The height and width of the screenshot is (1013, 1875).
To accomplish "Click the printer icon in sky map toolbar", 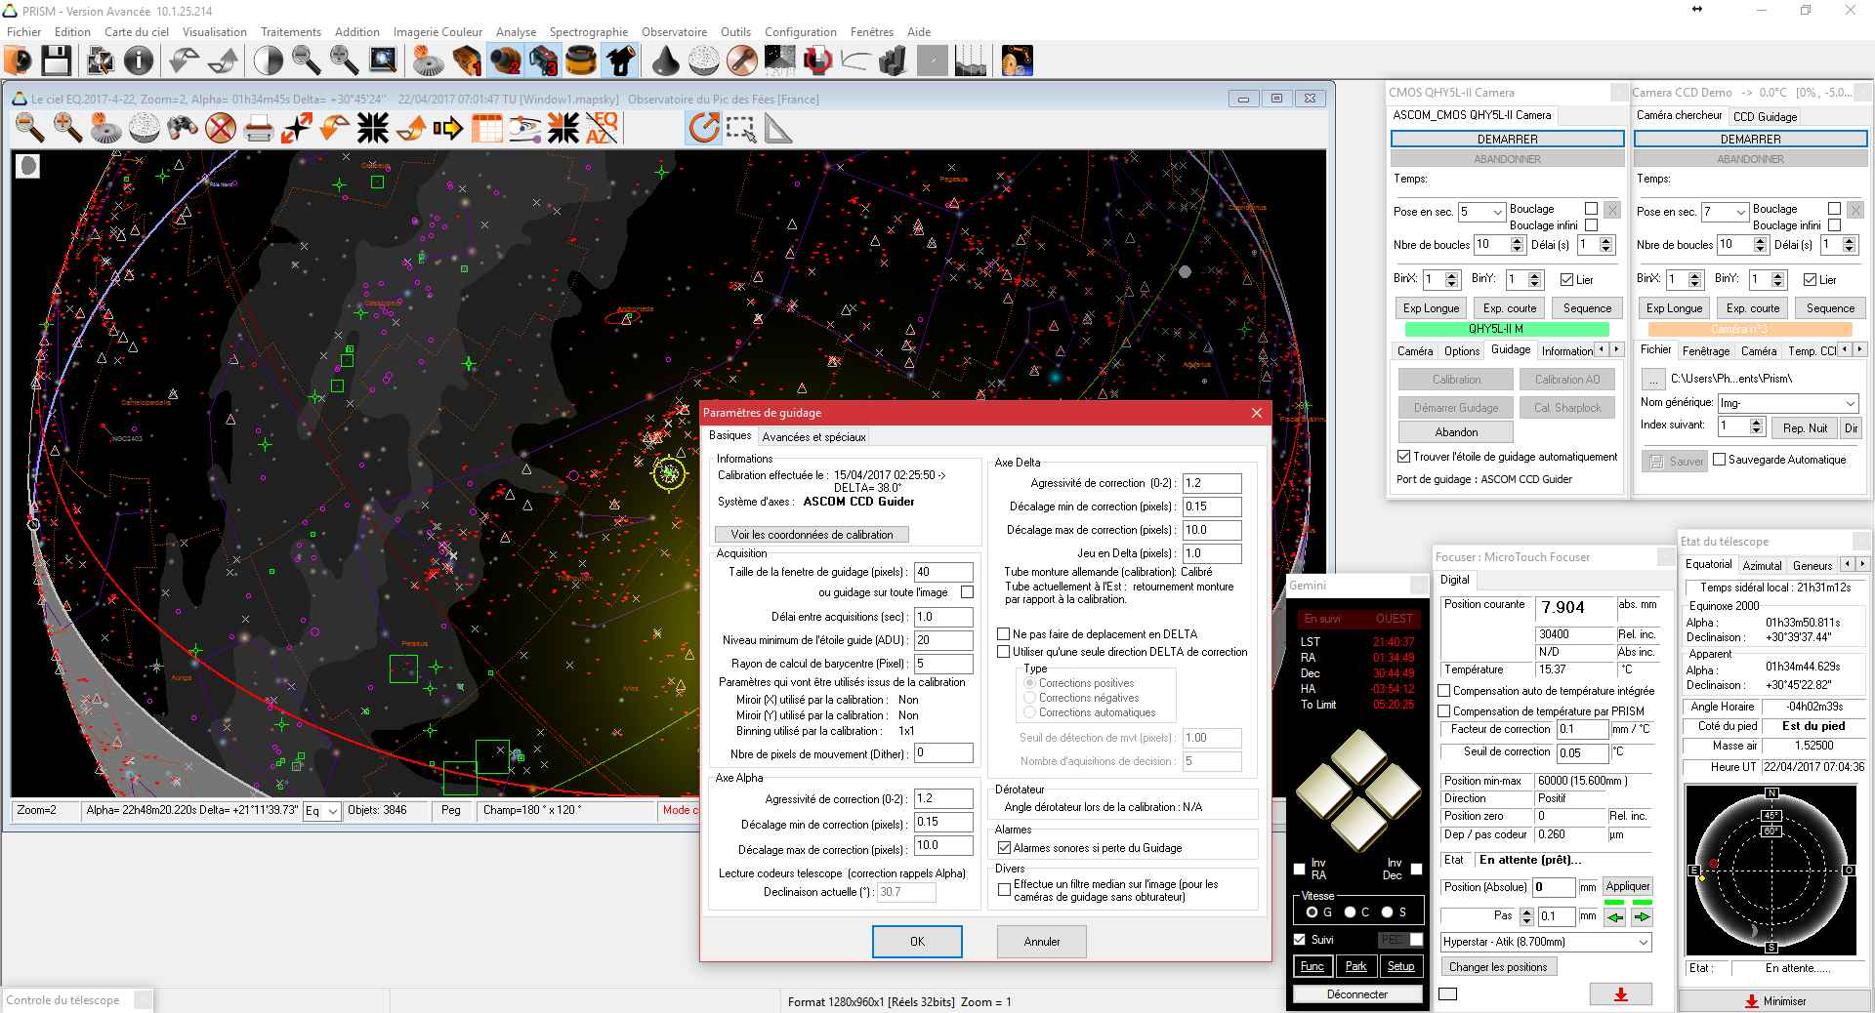I will point(258,128).
